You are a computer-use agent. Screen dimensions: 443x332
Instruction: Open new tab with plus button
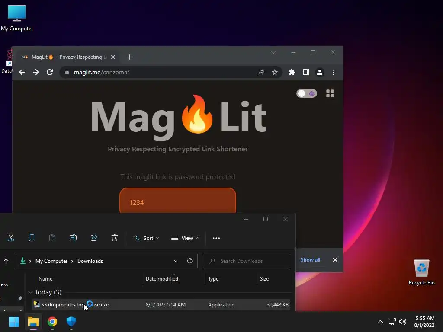coord(129,57)
